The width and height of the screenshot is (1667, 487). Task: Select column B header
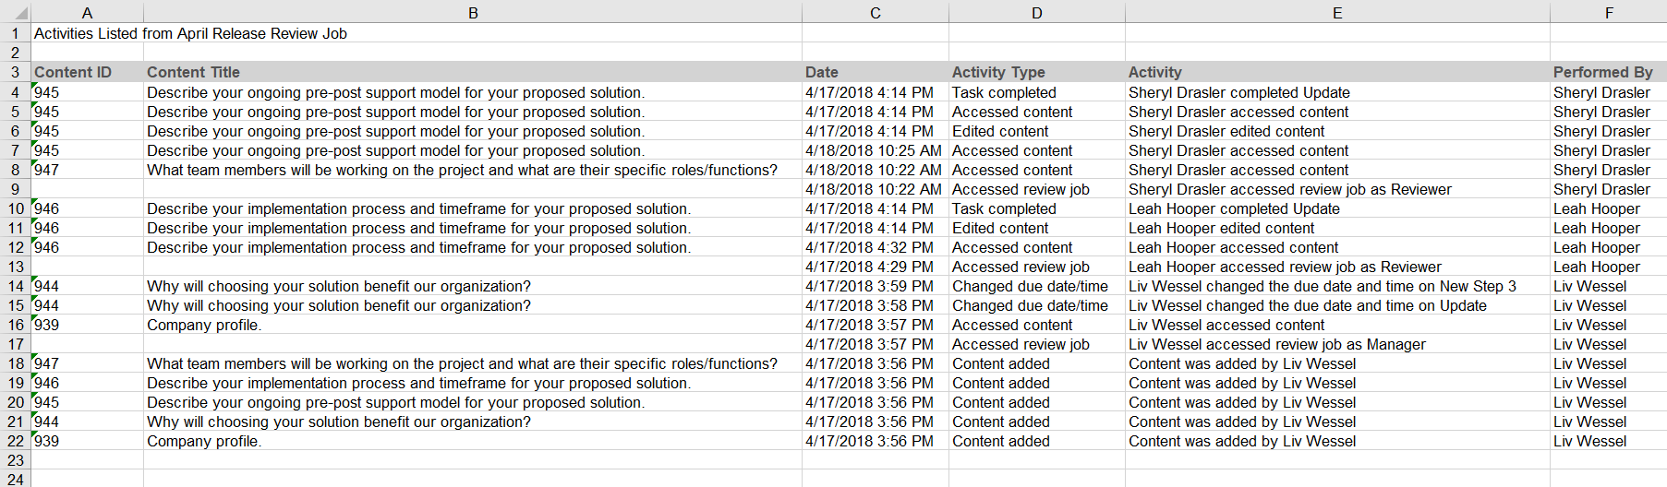pyautogui.click(x=473, y=12)
